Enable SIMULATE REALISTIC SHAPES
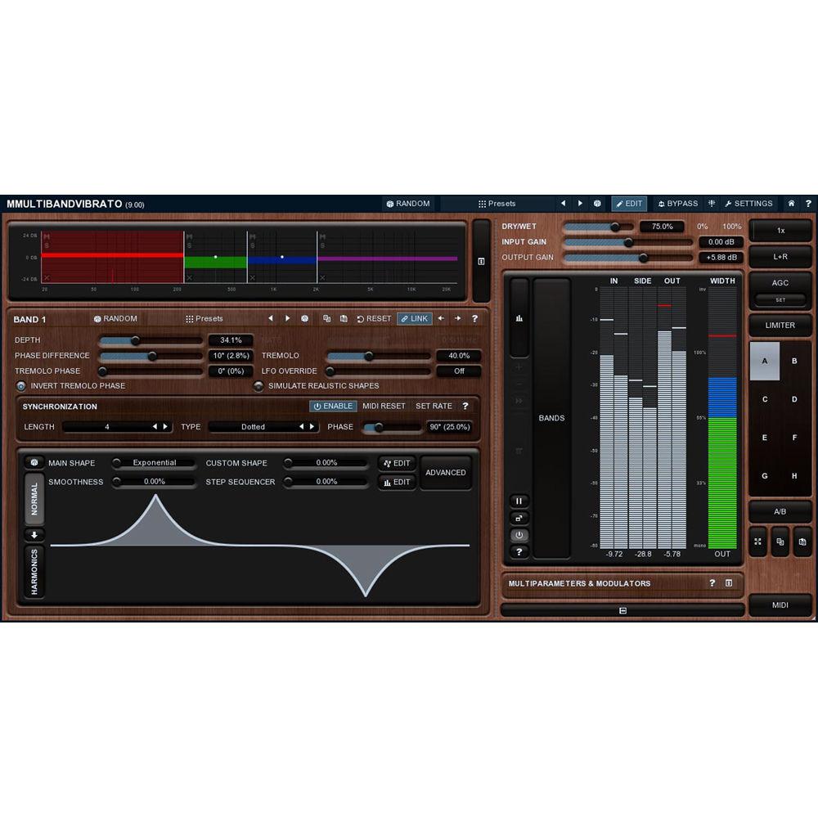Viewport: 818px width, 818px height. (x=259, y=386)
